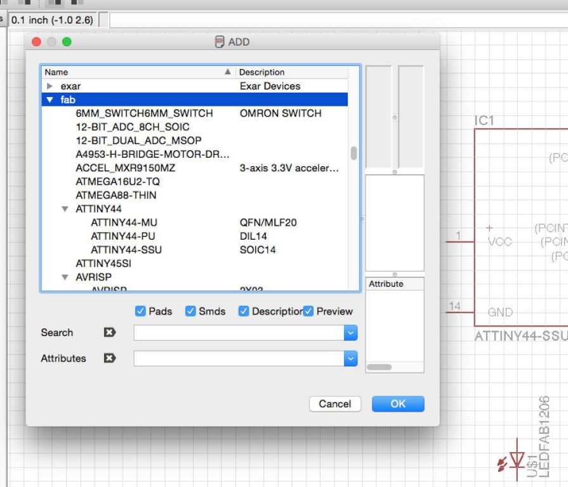568x487 pixels.
Task: Click the VCC pin label on IC1
Action: 500,242
